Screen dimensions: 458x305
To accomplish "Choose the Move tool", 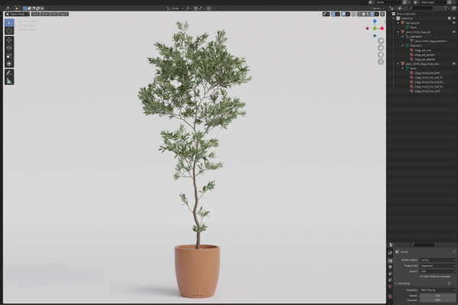I will (x=9, y=40).
